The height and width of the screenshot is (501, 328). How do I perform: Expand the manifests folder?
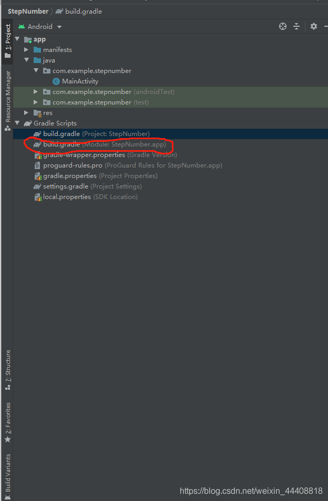pos(26,50)
